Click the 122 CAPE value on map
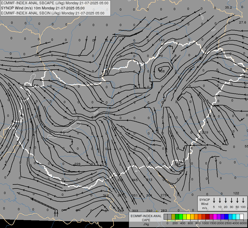The image size is (248, 228). 236,193
